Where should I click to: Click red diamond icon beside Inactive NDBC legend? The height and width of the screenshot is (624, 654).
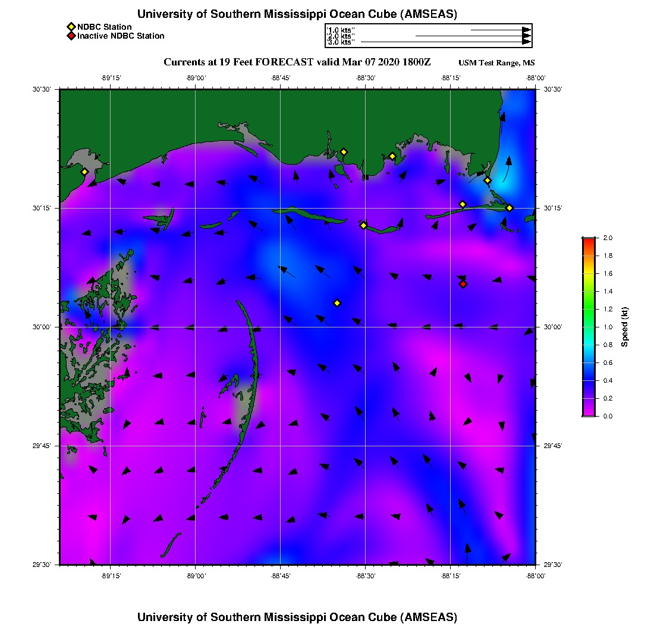click(x=71, y=36)
